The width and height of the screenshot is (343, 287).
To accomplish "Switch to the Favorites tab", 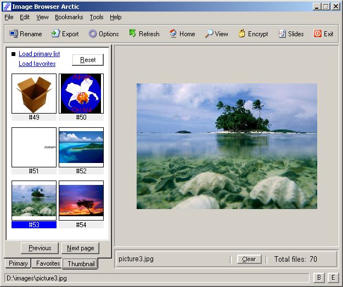I will [x=48, y=263].
